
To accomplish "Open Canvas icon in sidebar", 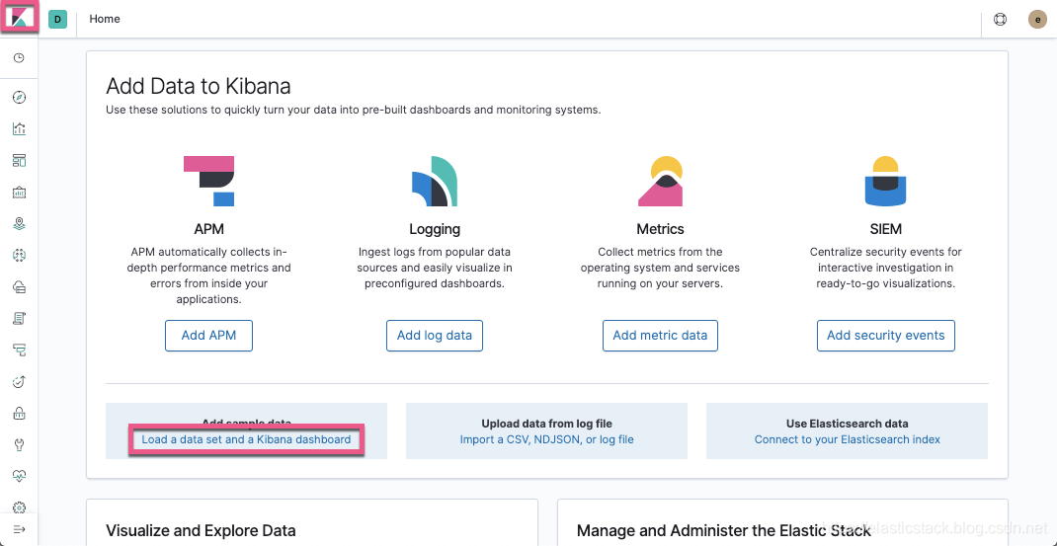I will 19,193.
